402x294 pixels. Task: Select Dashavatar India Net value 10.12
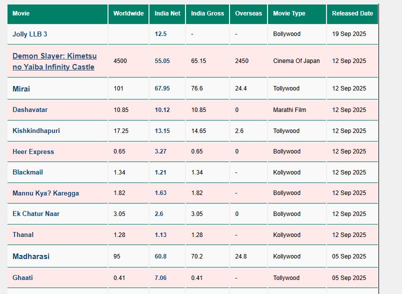tap(162, 110)
